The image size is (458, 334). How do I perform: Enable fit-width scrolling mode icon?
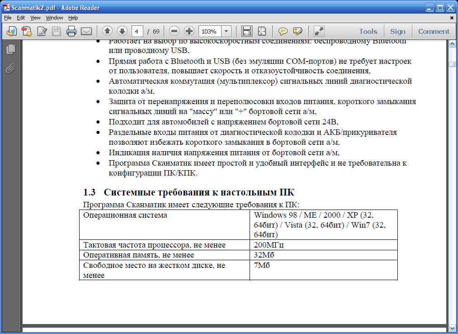tap(247, 31)
